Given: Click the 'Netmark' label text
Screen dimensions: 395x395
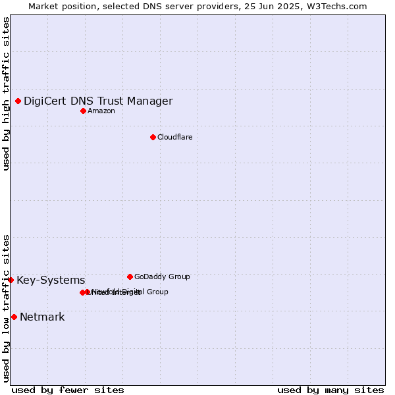Looking at the screenshot, I should click(x=42, y=317).
